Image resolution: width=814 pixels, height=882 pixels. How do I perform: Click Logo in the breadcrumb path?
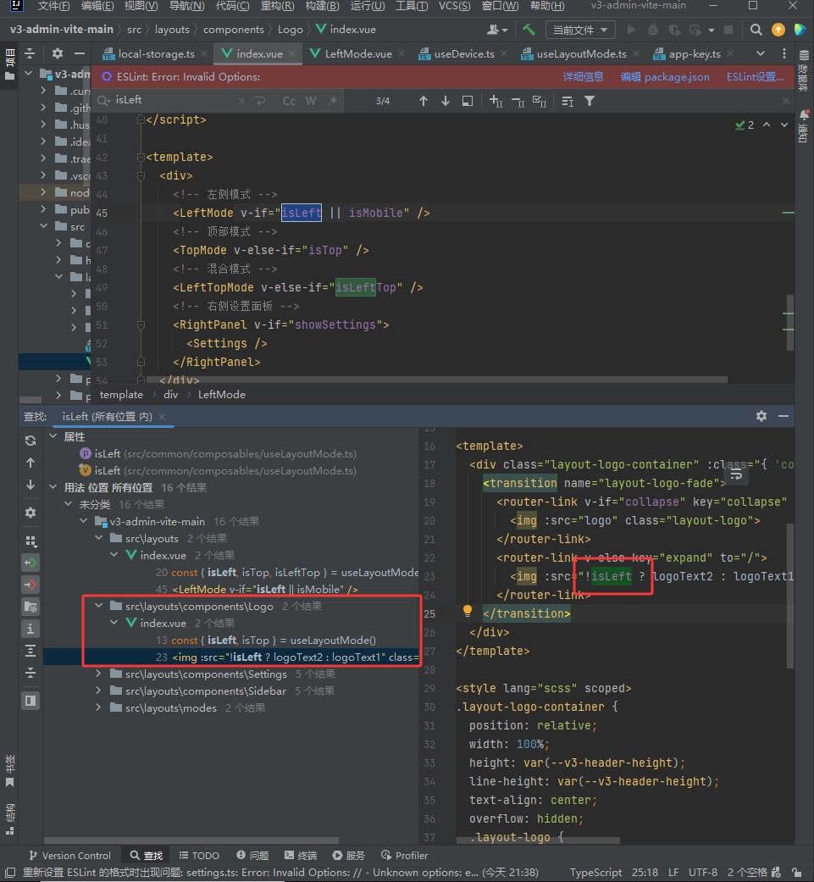[x=290, y=30]
